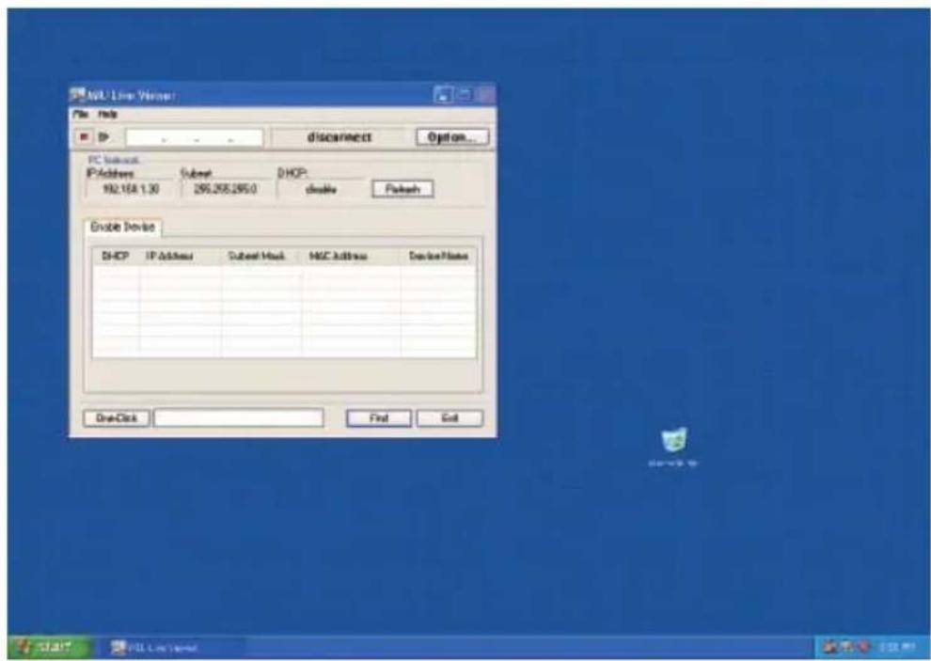Click the One-Click button

point(117,418)
